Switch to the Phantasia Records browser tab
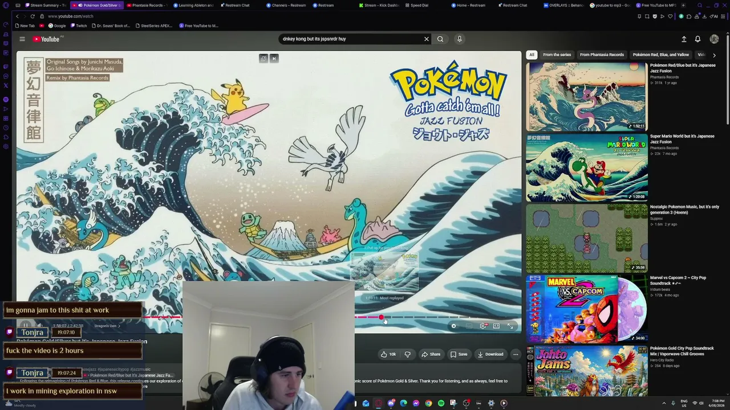This screenshot has height=410, width=730. [x=145, y=5]
